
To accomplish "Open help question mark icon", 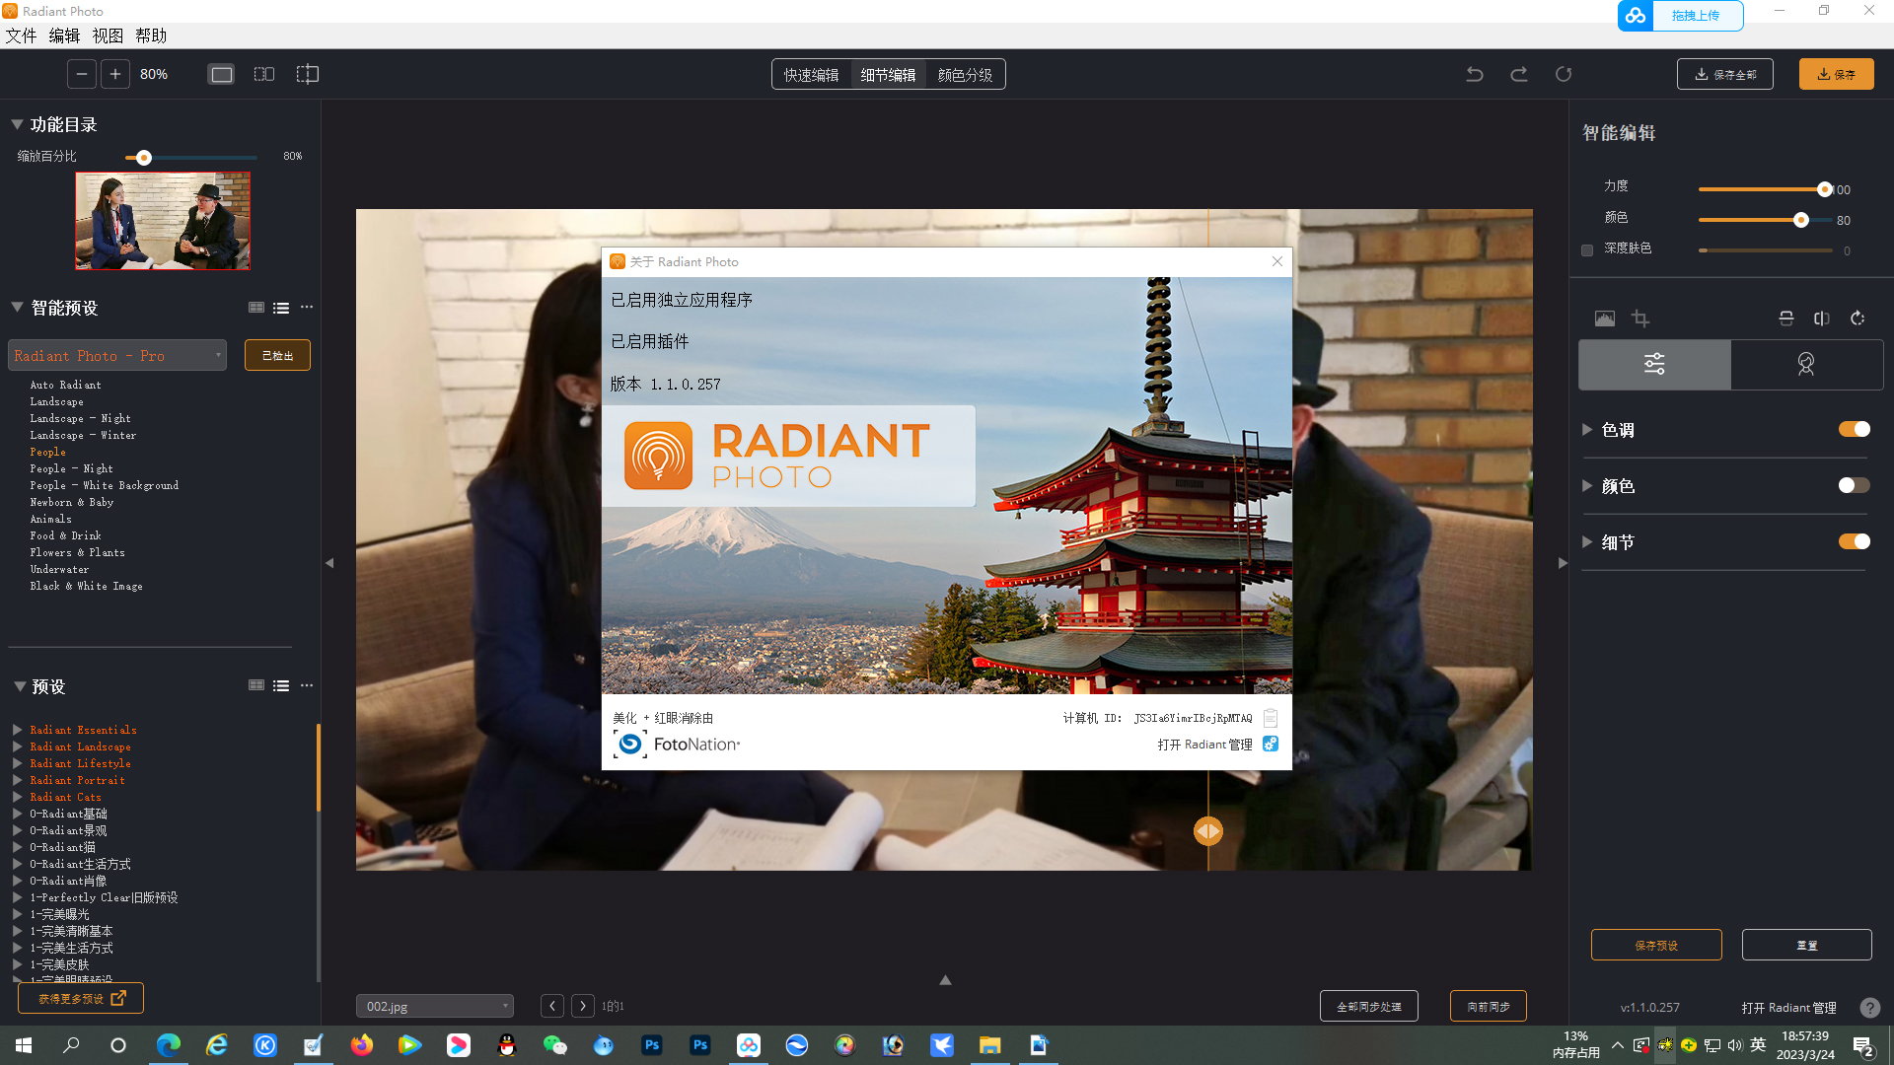I will pos(1869,1008).
